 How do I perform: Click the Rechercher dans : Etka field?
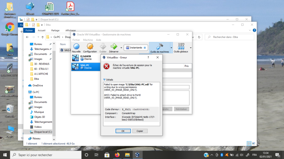pos(229,37)
